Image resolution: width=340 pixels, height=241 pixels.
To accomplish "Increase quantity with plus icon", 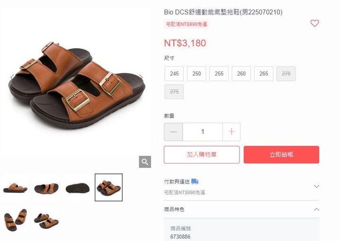I will (231, 132).
